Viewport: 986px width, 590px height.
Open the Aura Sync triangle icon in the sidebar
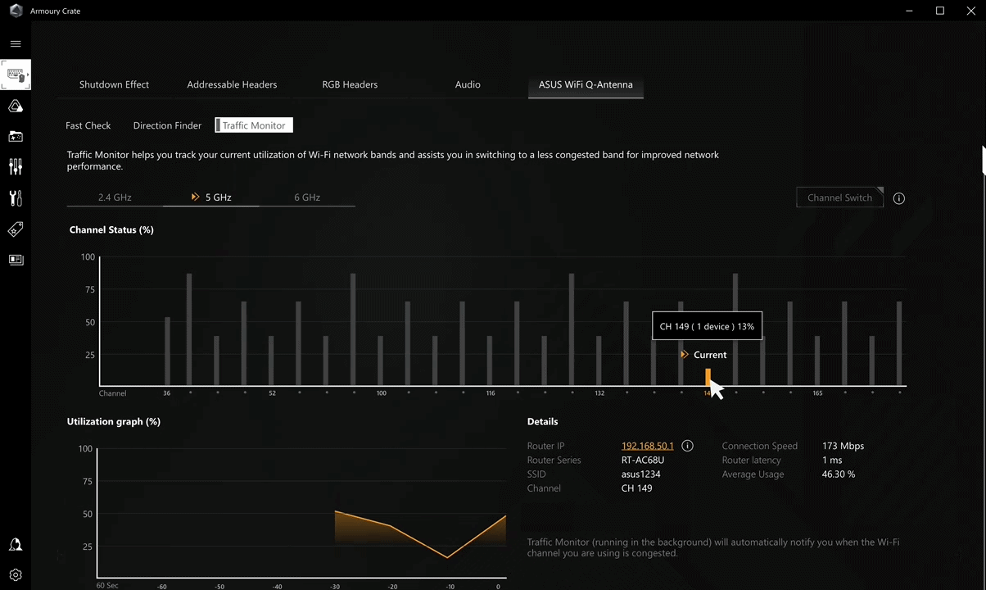click(x=16, y=106)
